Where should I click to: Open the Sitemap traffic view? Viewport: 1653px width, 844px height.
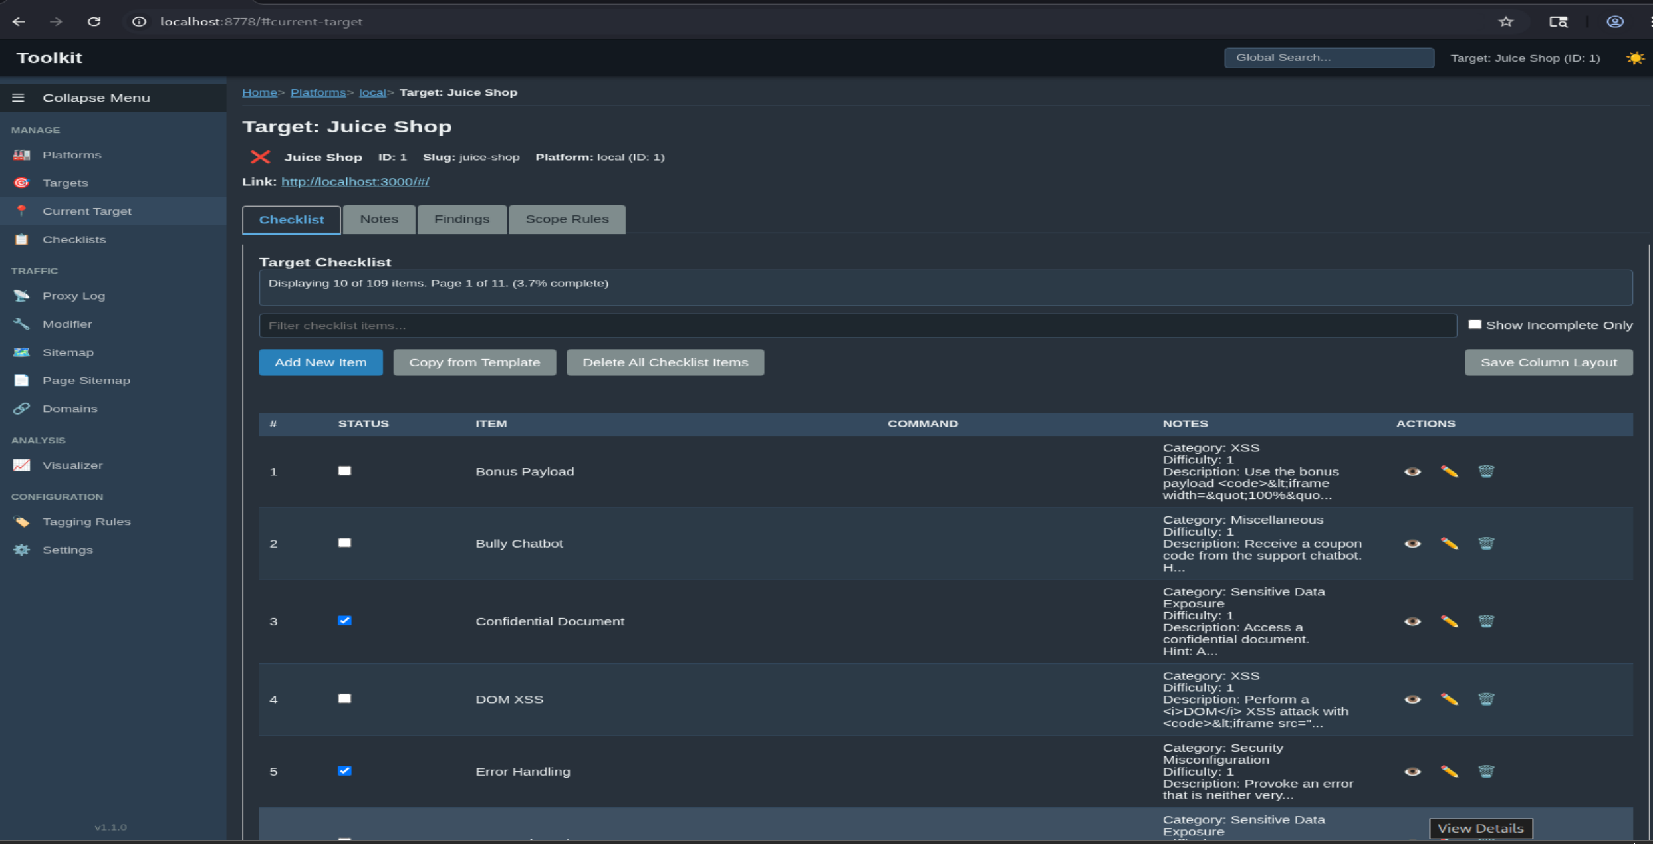(68, 352)
